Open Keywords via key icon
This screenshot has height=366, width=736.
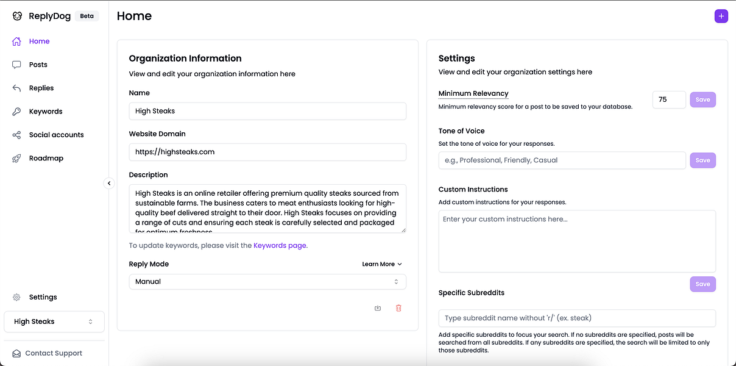coord(17,112)
